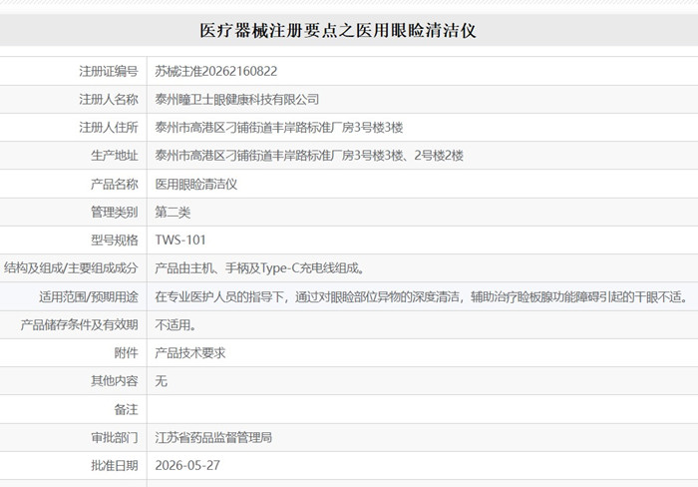Select the 注册人名称 label cell
Image resolution: width=698 pixels, height=487 pixels.
108,100
